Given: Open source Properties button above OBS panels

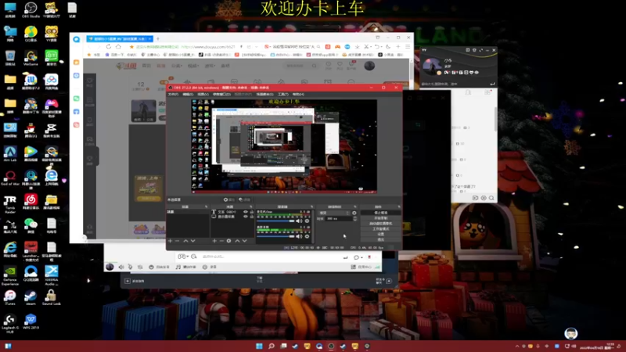Looking at the screenshot, I should (x=228, y=199).
